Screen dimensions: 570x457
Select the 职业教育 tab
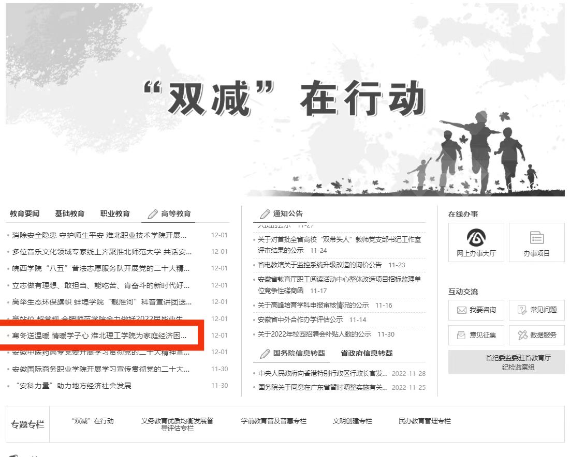coord(115,214)
